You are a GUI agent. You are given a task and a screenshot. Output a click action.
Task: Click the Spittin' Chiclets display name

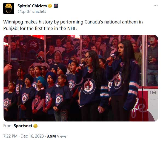[32, 6]
